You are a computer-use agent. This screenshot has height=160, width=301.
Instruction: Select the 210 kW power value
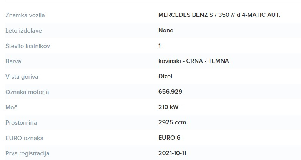coord(168,107)
